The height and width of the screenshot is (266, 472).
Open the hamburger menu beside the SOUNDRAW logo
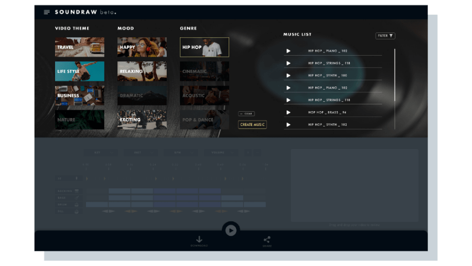click(47, 12)
